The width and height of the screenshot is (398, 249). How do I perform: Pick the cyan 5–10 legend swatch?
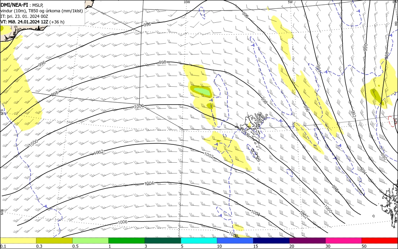click(x=199, y=241)
